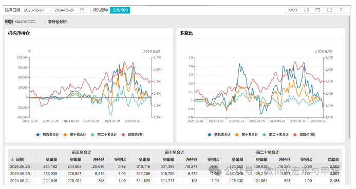Click the 424,564 cell

[x=260, y=181]
